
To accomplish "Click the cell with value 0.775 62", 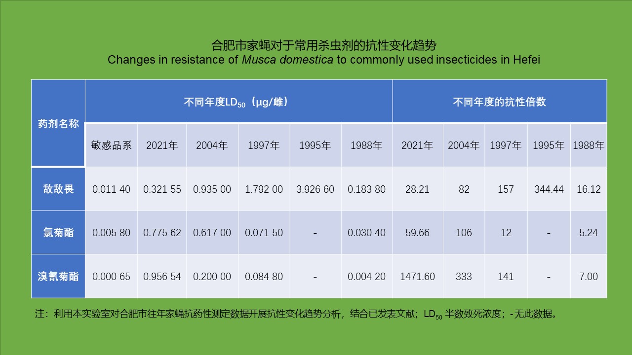I will 162,233.
